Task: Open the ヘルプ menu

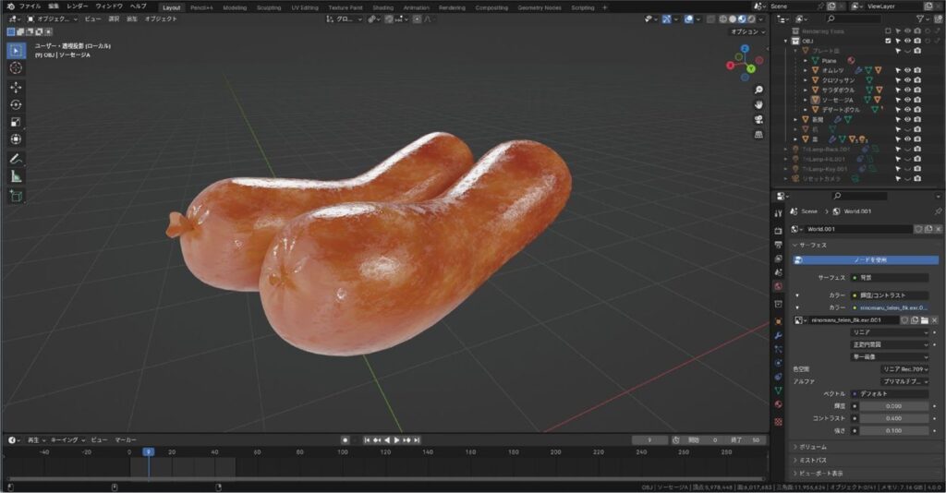Action: [139, 6]
